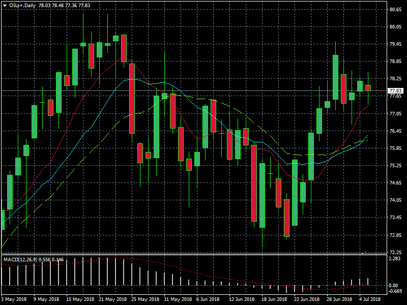Pick the 18 Jun 2018 date marker
This screenshot has width=407, height=305.
click(x=270, y=300)
